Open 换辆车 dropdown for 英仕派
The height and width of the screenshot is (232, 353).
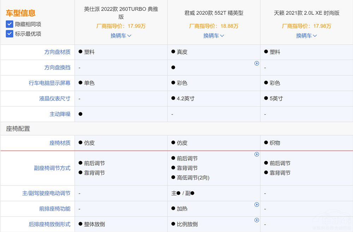[x=121, y=36]
